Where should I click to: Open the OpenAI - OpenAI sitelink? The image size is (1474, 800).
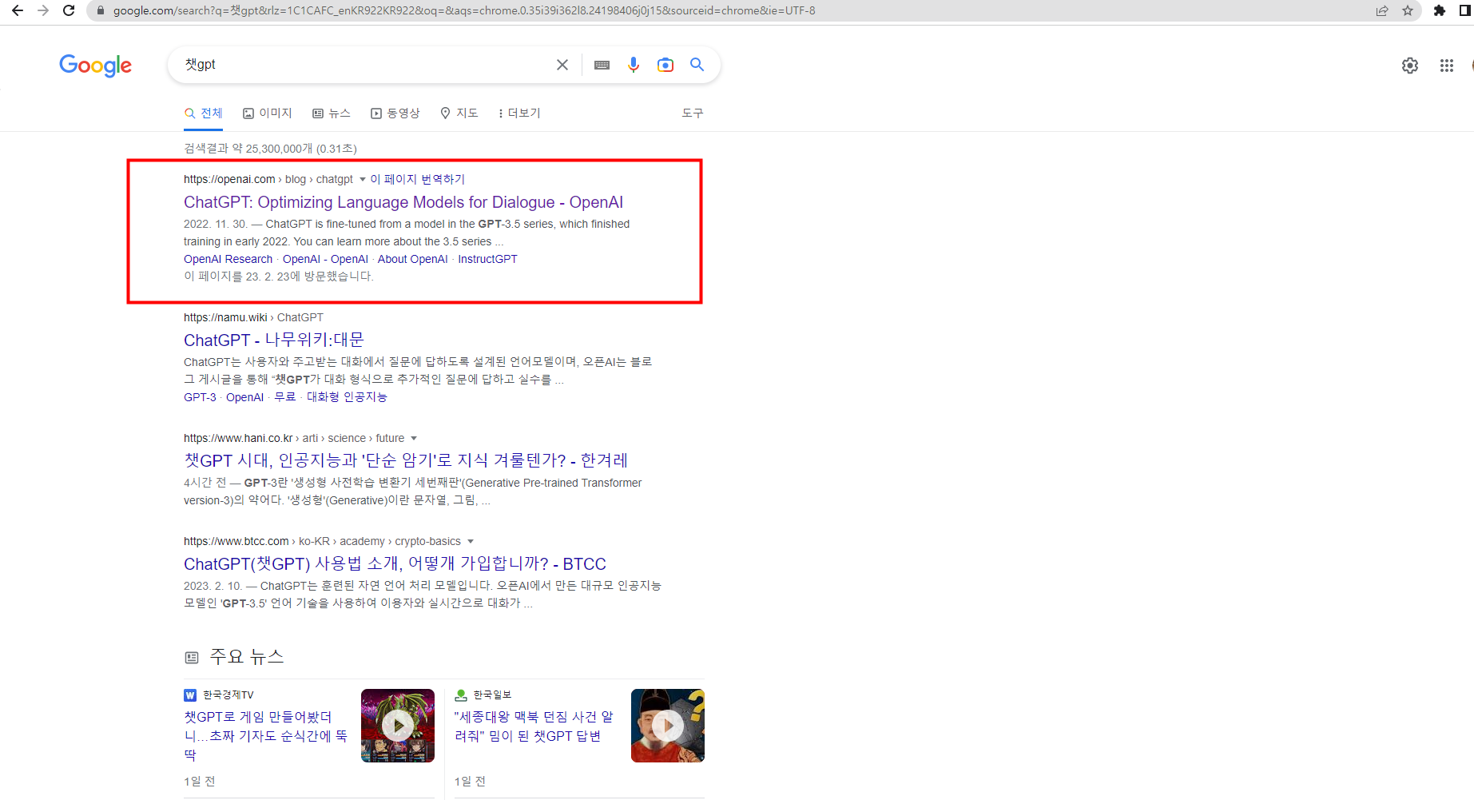[325, 259]
